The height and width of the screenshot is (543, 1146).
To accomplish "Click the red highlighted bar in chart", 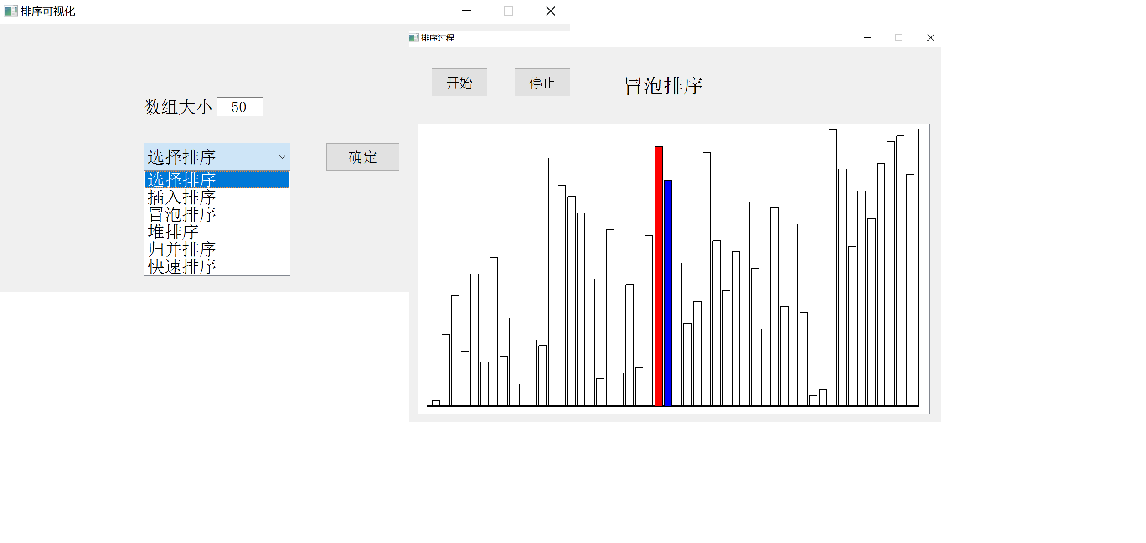I will click(658, 276).
